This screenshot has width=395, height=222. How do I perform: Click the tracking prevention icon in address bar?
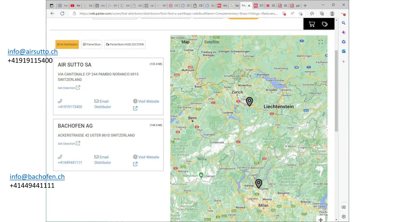(284, 13)
